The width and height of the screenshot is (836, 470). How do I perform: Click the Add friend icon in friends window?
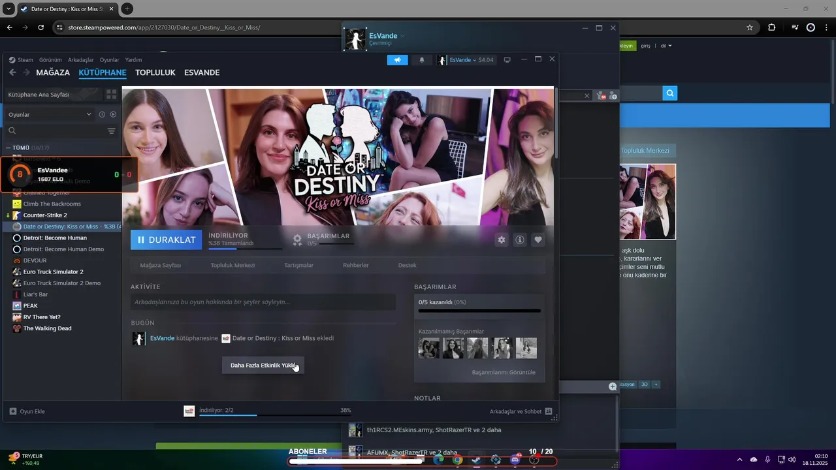point(612,95)
